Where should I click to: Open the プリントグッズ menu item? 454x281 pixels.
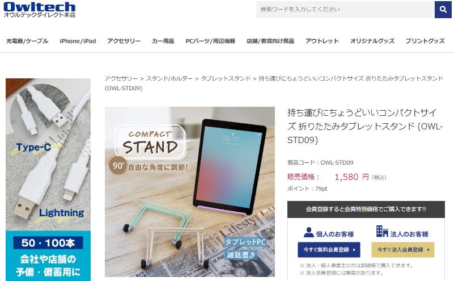click(x=425, y=41)
